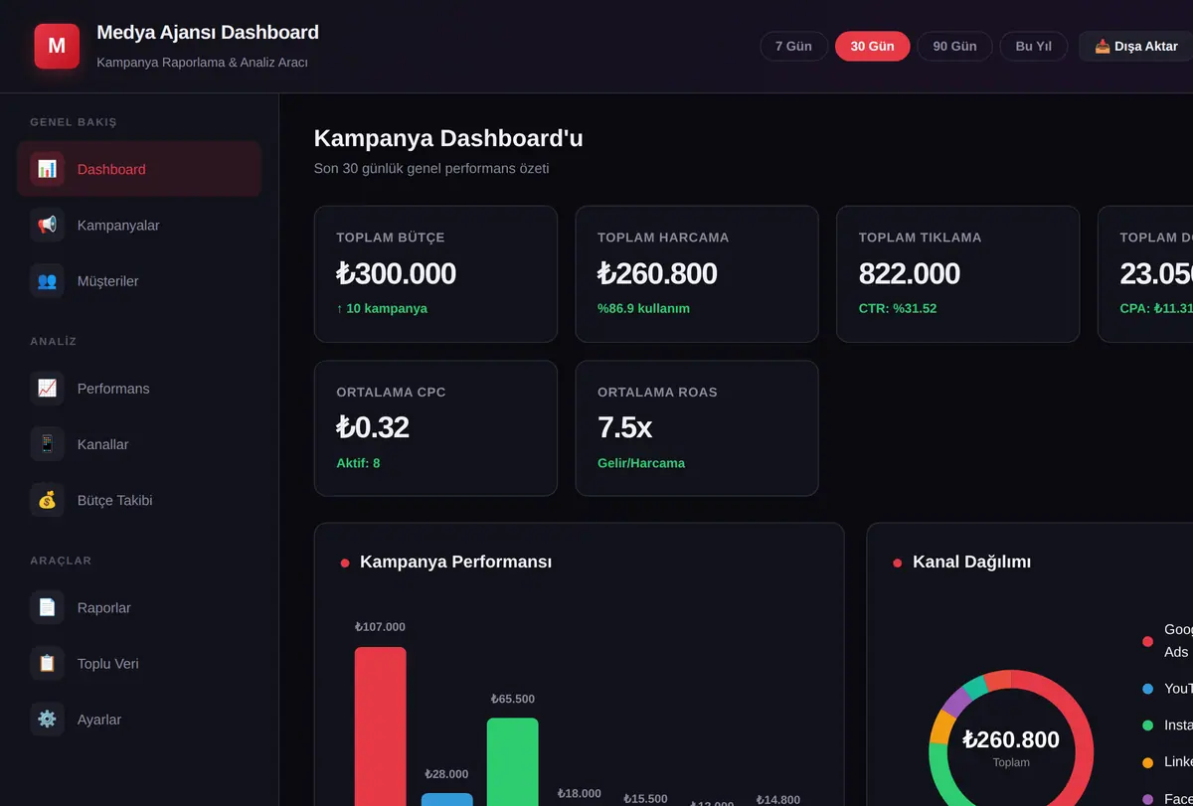
Task: Click the Kampanyalar megaphone icon
Action: (47, 225)
